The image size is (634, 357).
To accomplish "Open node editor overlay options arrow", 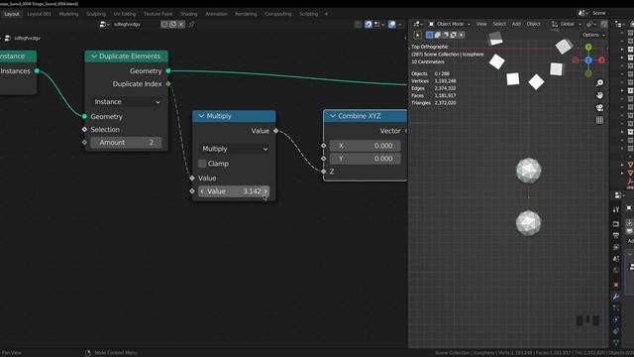I will pos(400,24).
